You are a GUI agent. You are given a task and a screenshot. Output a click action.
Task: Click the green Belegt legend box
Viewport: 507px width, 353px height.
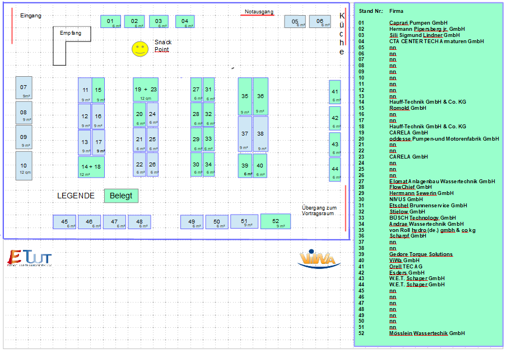pyautogui.click(x=121, y=196)
